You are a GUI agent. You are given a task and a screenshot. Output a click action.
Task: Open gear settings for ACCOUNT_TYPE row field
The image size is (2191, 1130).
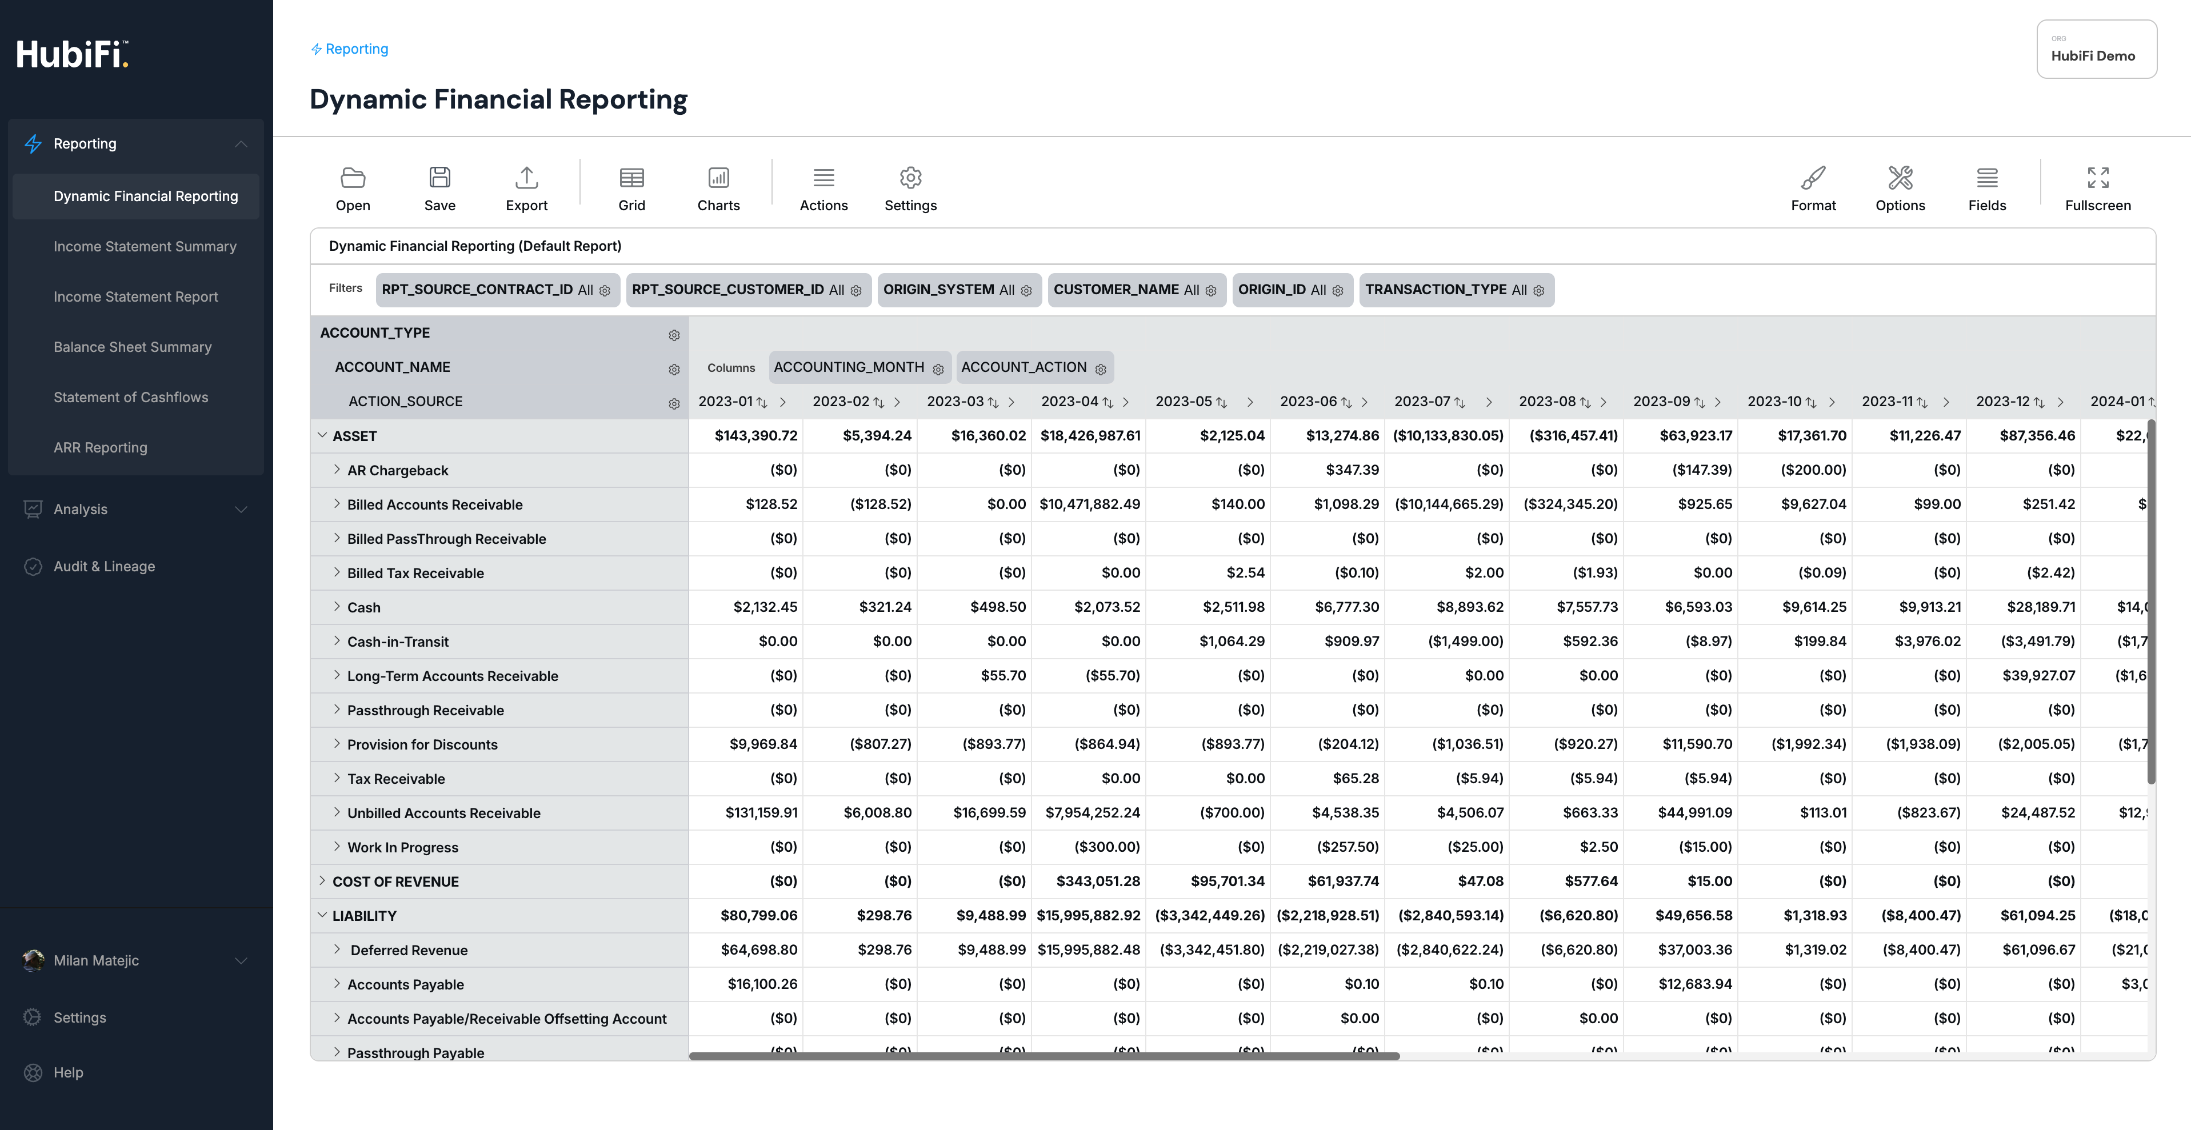pyautogui.click(x=674, y=335)
